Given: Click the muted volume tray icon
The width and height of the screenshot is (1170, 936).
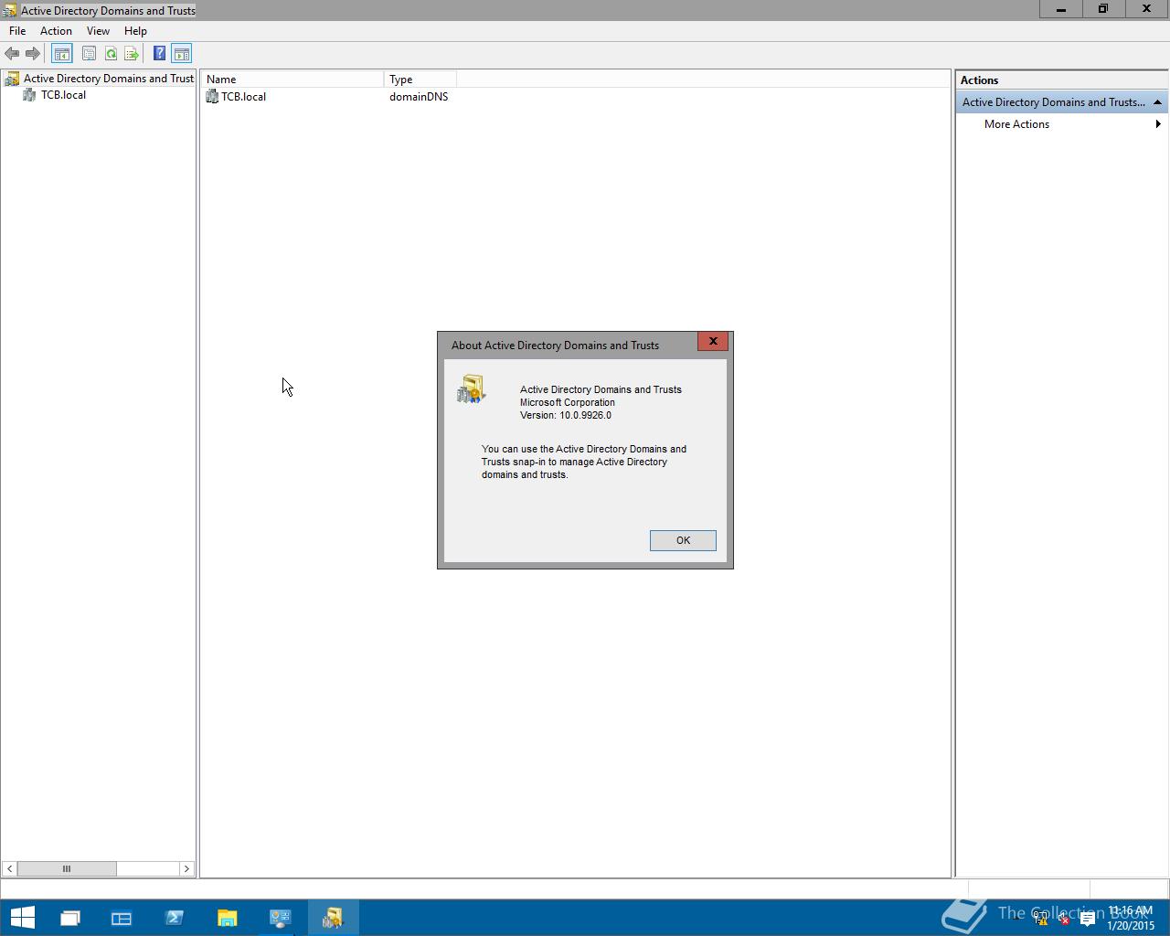Looking at the screenshot, I should (x=1063, y=919).
